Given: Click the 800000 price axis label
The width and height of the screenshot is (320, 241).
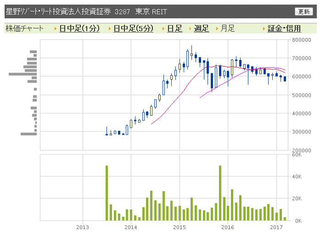Looking at the screenshot, I should (x=302, y=40).
